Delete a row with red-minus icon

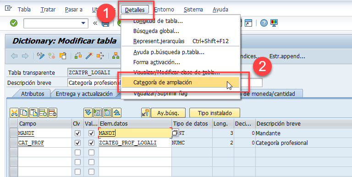(53, 113)
